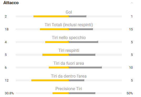The height and width of the screenshot is (97, 141).
Task: Click the yellow Tiri da dentro l'area bar
Action: (x=50, y=80)
